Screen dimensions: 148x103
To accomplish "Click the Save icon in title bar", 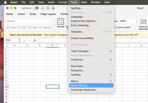I will tap(48, 8).
